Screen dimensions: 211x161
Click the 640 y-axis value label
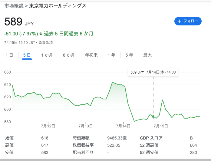[7, 85]
